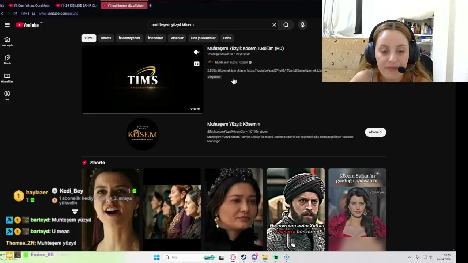Open Abonelikler in the sidebar

click(7, 77)
